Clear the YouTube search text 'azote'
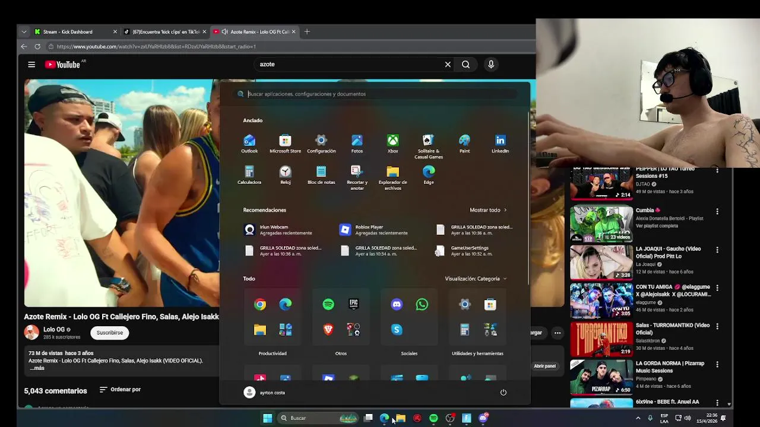Screen dimensions: 760x427 tap(448, 64)
